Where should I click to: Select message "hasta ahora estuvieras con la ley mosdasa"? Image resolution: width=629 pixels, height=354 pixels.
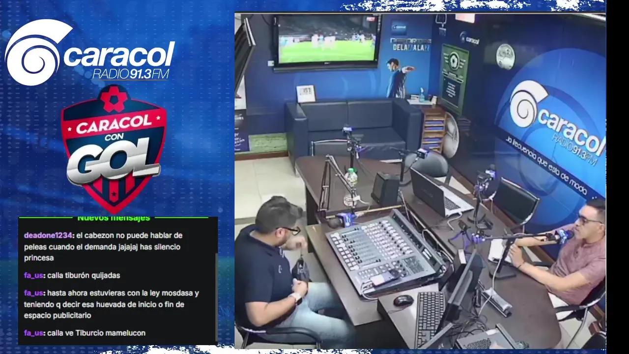click(x=112, y=304)
